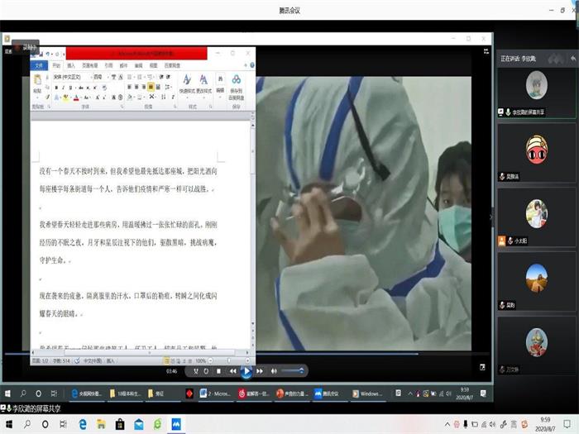Image resolution: width=579 pixels, height=434 pixels.
Task: Open Microsoft Store from bottom Windows taskbar
Action: [x=120, y=424]
